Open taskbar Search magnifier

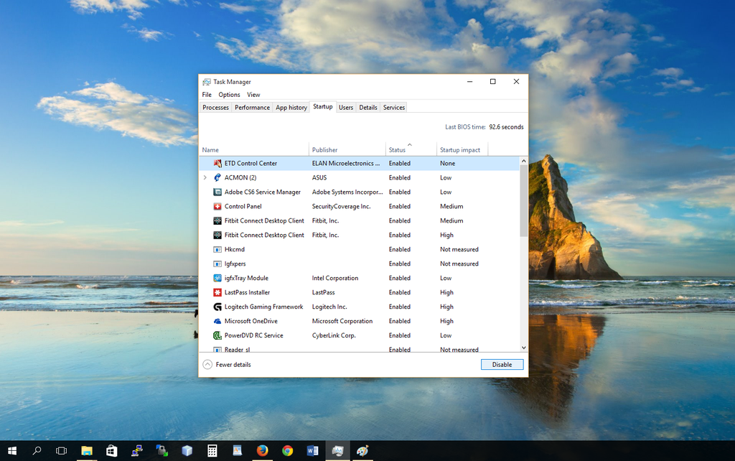[x=37, y=451]
